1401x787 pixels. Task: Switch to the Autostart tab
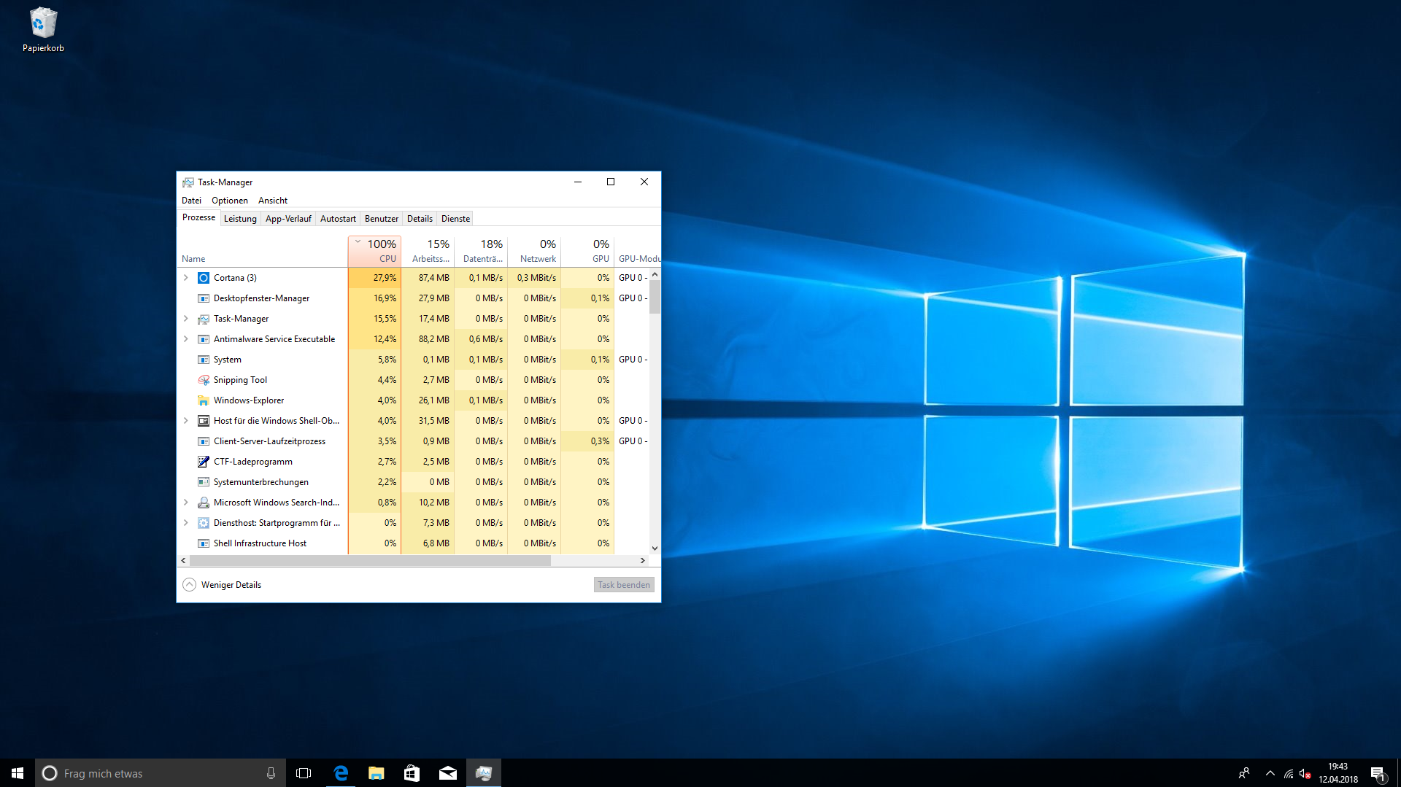tap(338, 219)
